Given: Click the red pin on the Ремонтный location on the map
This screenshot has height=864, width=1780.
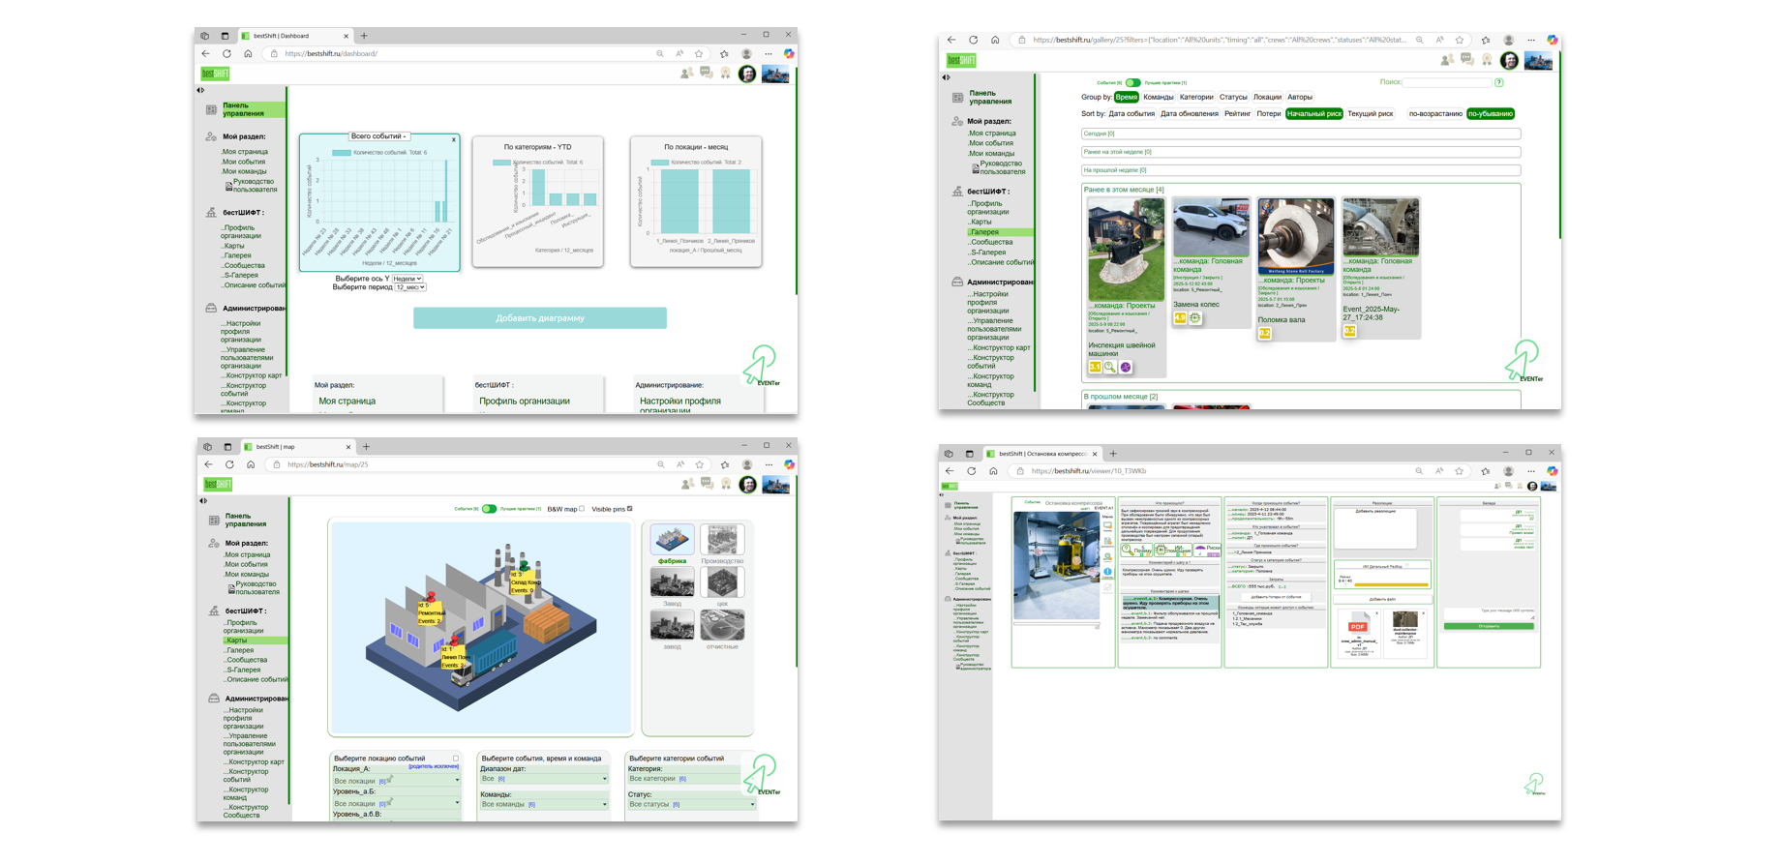Looking at the screenshot, I should 431,596.
